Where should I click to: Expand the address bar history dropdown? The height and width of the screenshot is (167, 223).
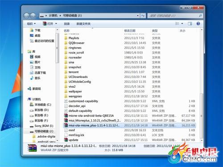pyautogui.click(x=138, y=16)
